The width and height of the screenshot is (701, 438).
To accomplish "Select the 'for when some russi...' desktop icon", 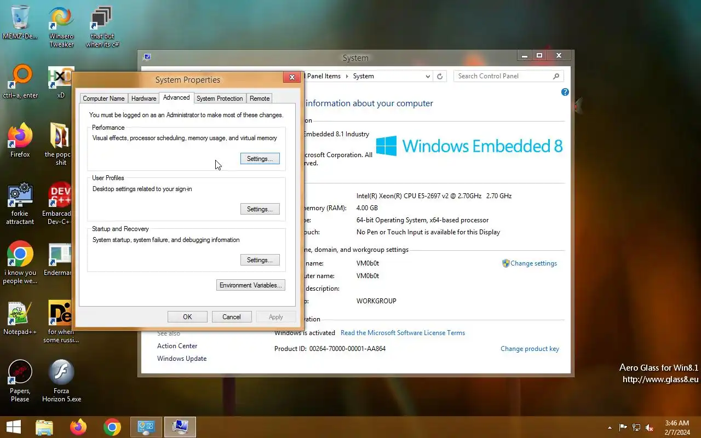I will pos(60,322).
